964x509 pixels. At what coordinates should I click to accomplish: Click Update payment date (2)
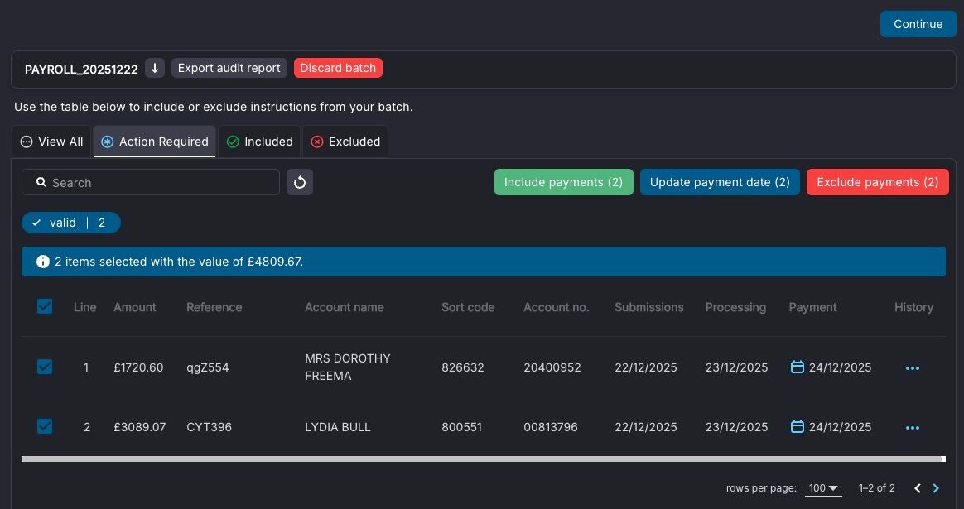(720, 183)
